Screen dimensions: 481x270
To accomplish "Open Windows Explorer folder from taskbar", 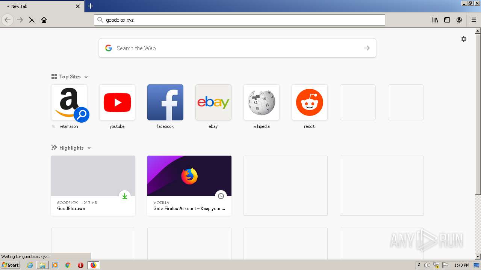I will [42, 265].
